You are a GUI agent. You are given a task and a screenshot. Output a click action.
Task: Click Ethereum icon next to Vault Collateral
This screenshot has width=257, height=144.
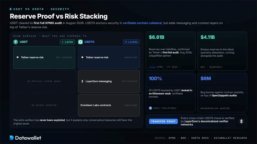pyautogui.click(x=150, y=108)
